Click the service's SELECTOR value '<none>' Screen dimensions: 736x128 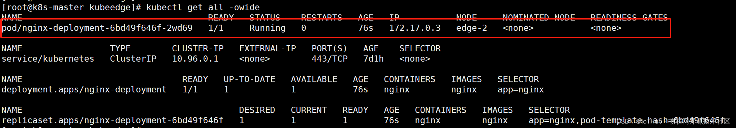[415, 59]
